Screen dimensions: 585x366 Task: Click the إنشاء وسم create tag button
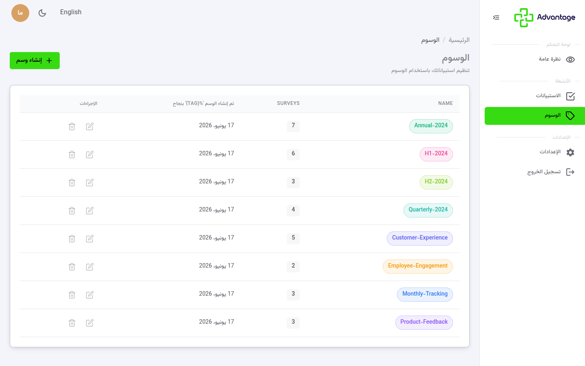click(x=35, y=61)
